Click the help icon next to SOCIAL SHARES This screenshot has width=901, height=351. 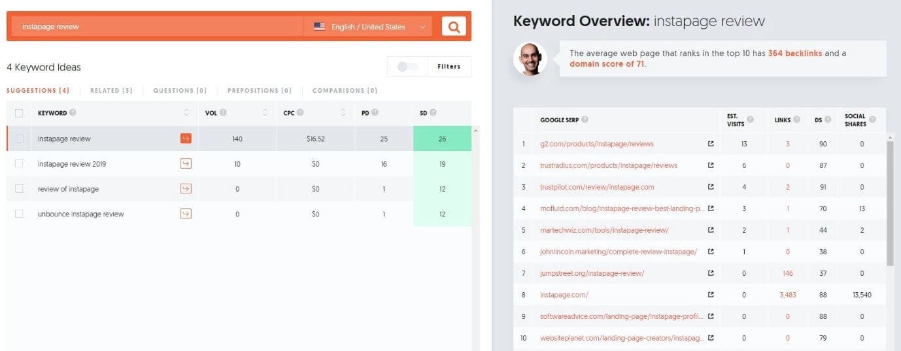point(872,120)
